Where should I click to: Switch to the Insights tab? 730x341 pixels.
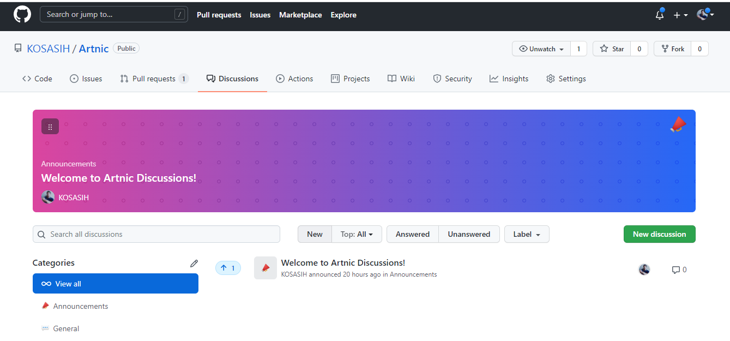click(x=509, y=79)
